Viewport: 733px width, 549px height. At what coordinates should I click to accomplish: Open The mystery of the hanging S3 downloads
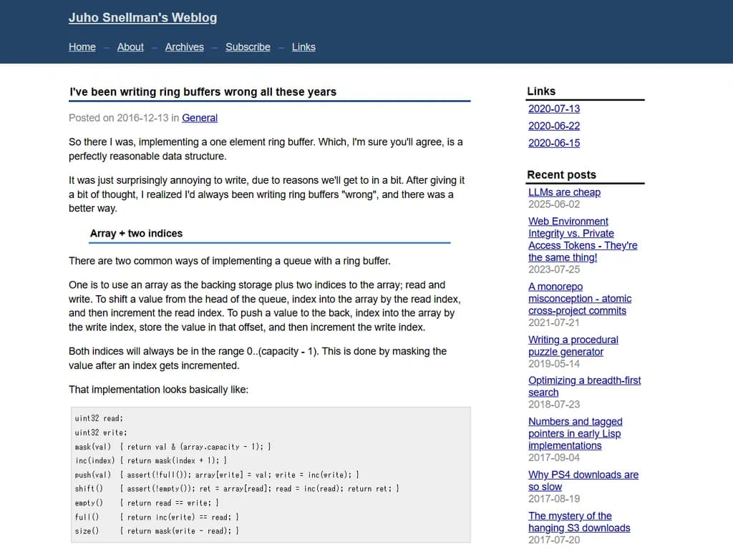click(579, 521)
